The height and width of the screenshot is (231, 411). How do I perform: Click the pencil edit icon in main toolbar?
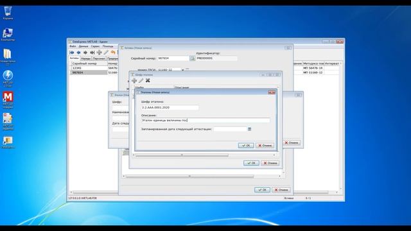(106, 53)
